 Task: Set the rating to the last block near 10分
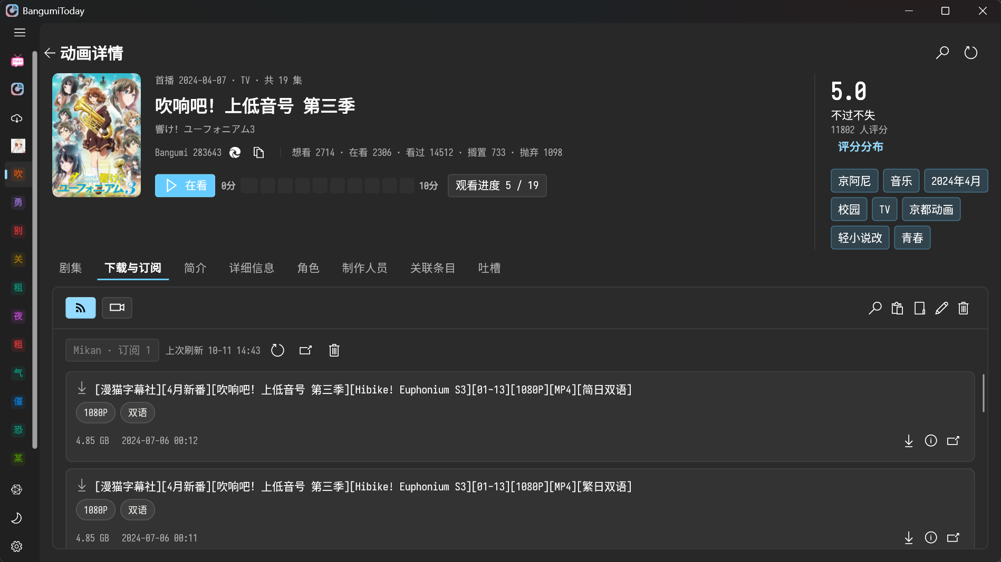pos(407,185)
